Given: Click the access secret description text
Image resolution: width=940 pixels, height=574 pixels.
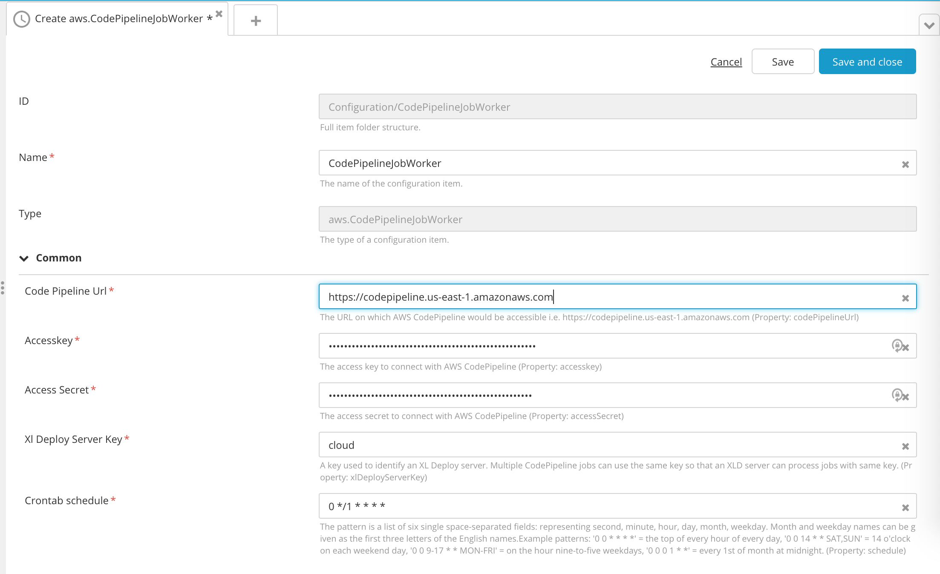Looking at the screenshot, I should click(472, 416).
